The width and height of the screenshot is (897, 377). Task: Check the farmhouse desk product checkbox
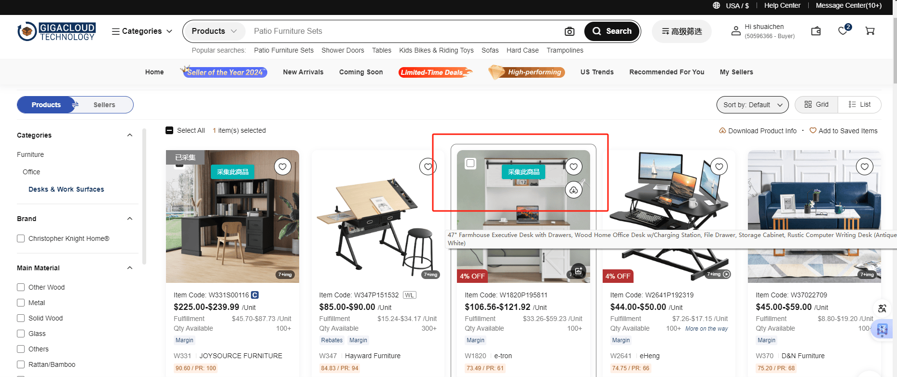click(470, 164)
